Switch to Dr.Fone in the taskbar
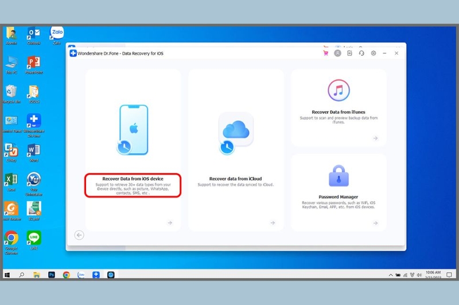The height and width of the screenshot is (305, 459). click(96, 275)
